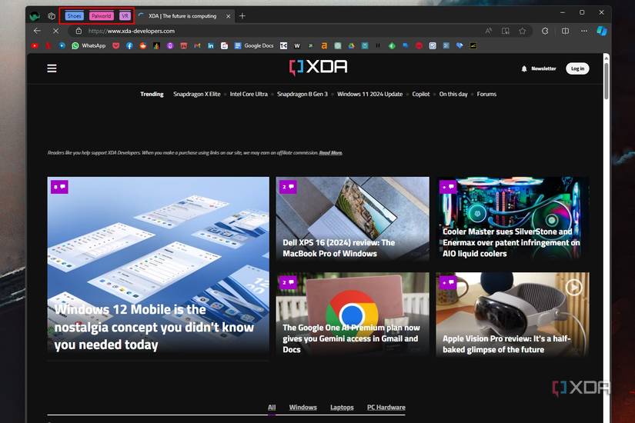Screen dimensions: 635x423
Task: Open the Extensions puzzle icon
Action: click(x=545, y=31)
